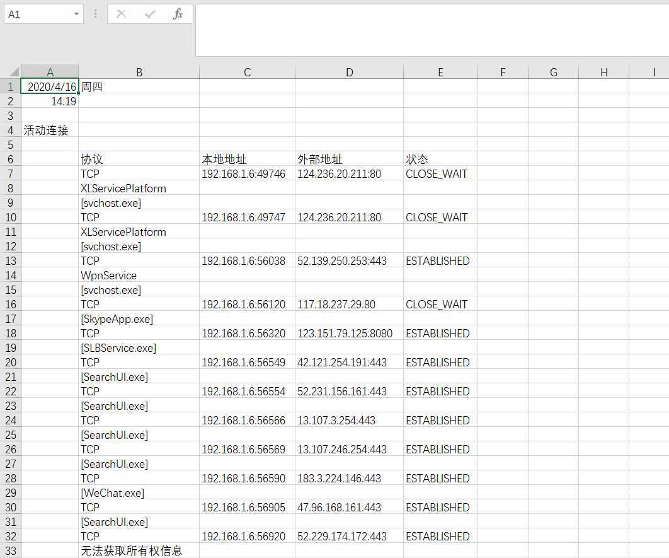The height and width of the screenshot is (558, 669).
Task: Select column D header
Action: (349, 73)
